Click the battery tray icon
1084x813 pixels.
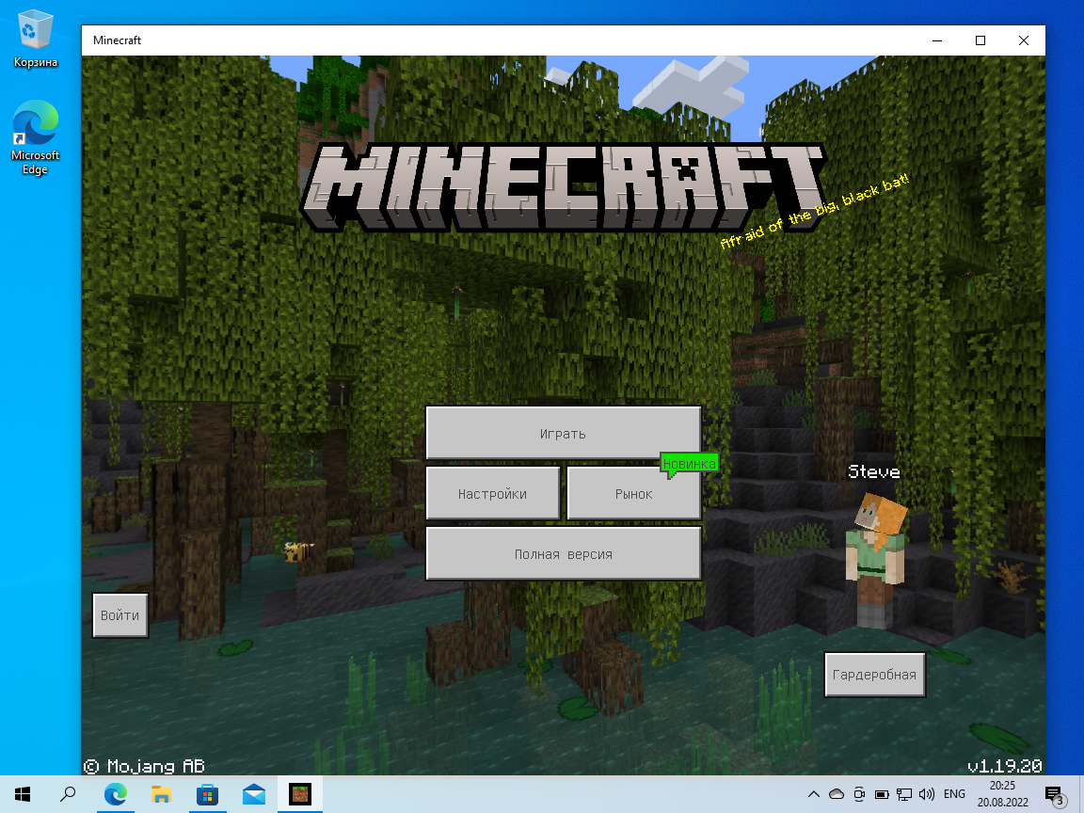(x=882, y=794)
